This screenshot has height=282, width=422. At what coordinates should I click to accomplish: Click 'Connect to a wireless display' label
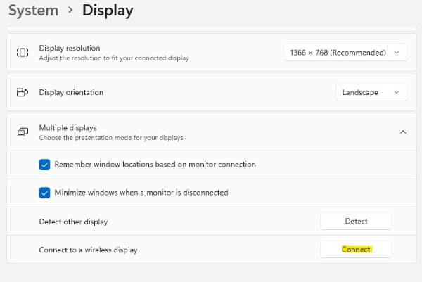pos(88,250)
